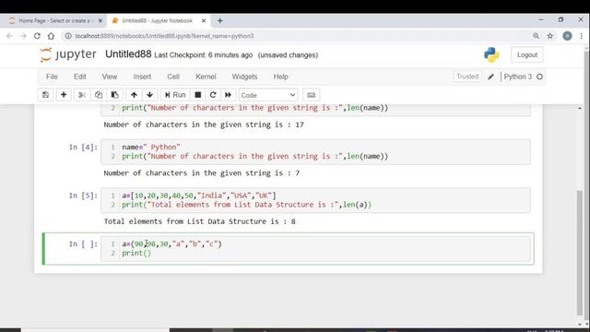Click the active cell's print() line
This screenshot has height=332, width=590.
[136, 253]
